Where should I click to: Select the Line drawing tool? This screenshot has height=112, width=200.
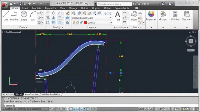(x=6, y=16)
